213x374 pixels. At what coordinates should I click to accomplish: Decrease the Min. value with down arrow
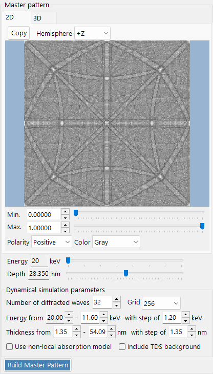(65, 217)
